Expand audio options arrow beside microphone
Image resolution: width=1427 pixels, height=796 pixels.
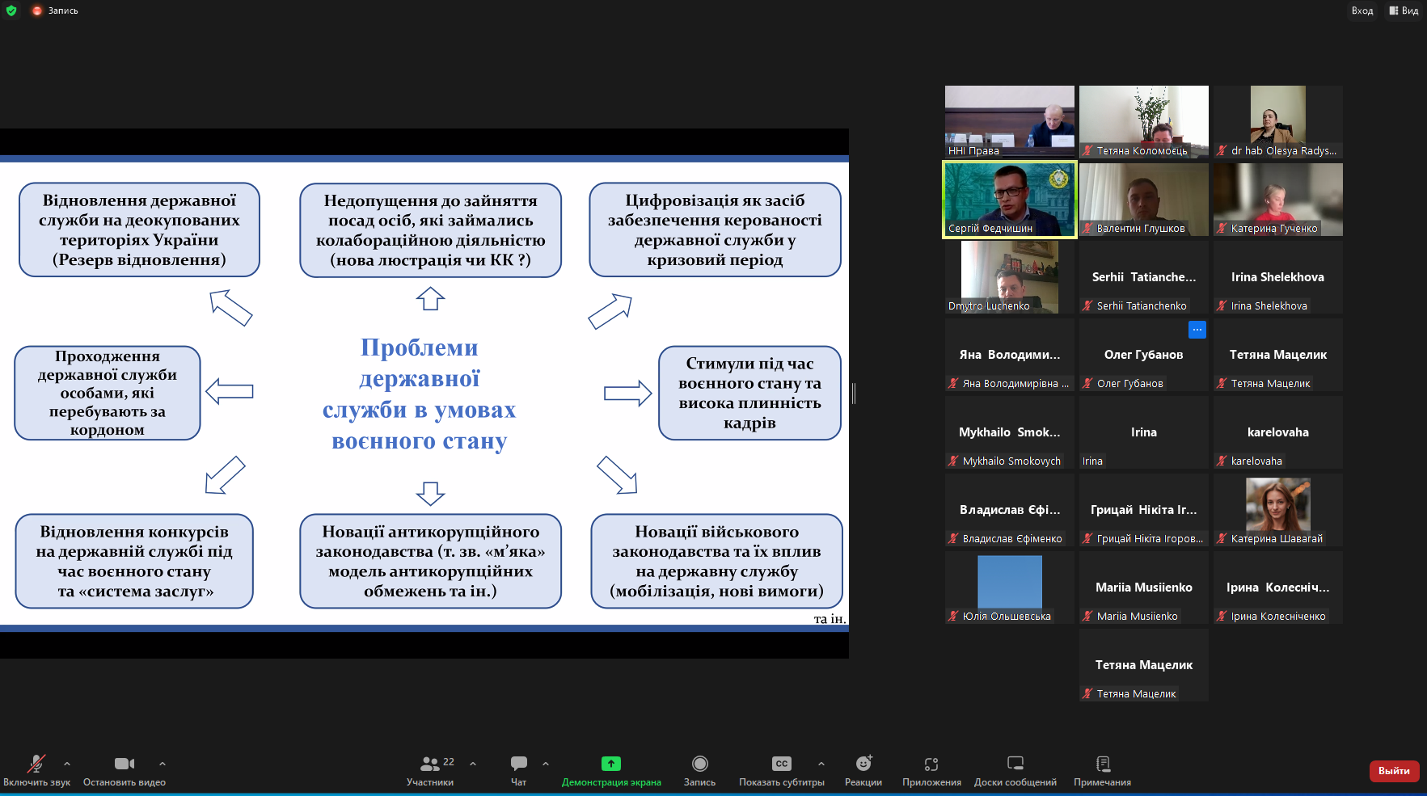coord(67,763)
